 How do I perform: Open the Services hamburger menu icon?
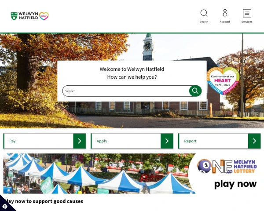[247, 13]
